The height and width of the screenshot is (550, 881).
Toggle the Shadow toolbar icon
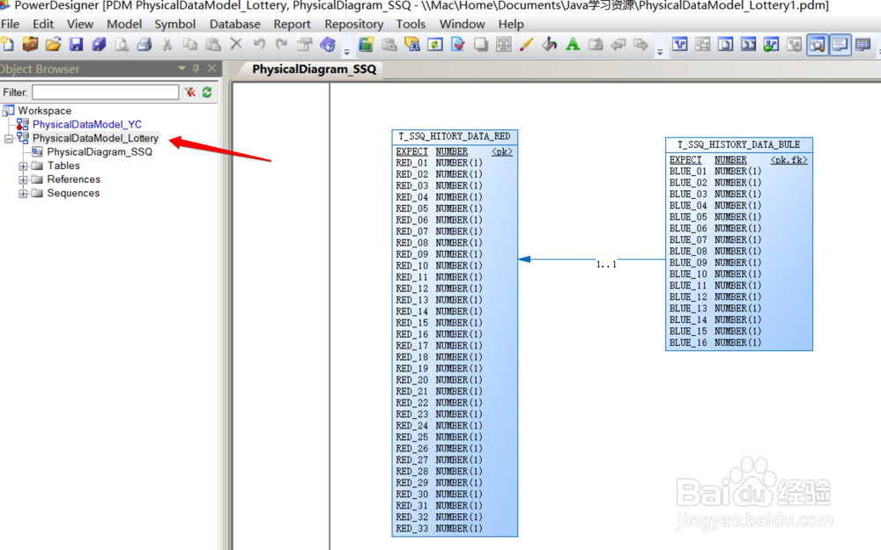(x=481, y=44)
